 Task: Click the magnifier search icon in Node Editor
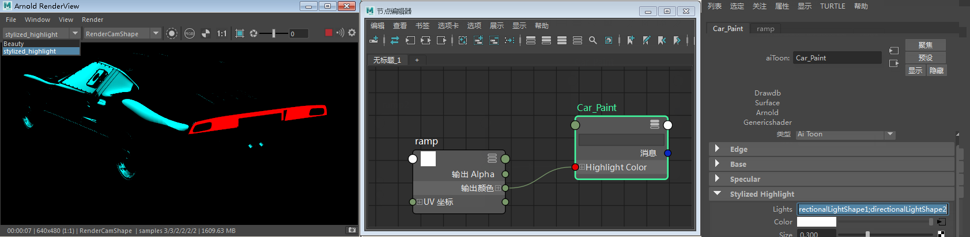593,40
